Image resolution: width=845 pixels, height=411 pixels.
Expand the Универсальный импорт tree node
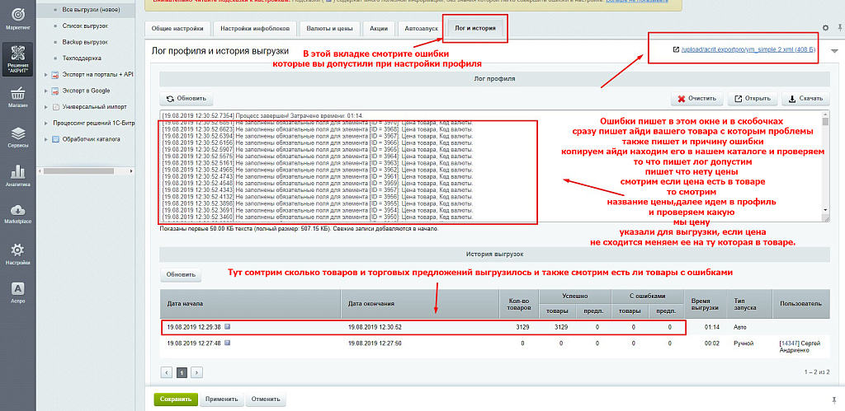[45, 107]
